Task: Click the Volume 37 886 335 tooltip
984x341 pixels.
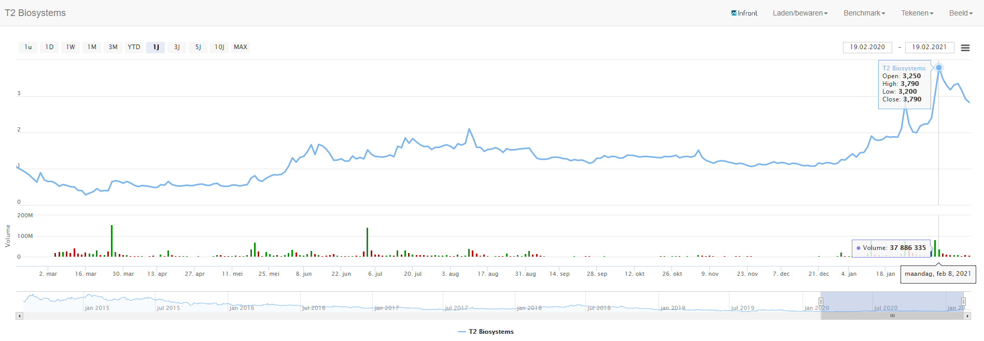Action: pos(891,248)
